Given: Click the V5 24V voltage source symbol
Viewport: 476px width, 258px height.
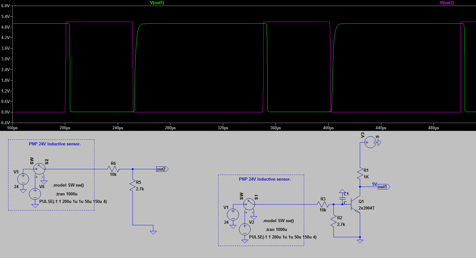Looking at the screenshot, I should click(x=23, y=179).
